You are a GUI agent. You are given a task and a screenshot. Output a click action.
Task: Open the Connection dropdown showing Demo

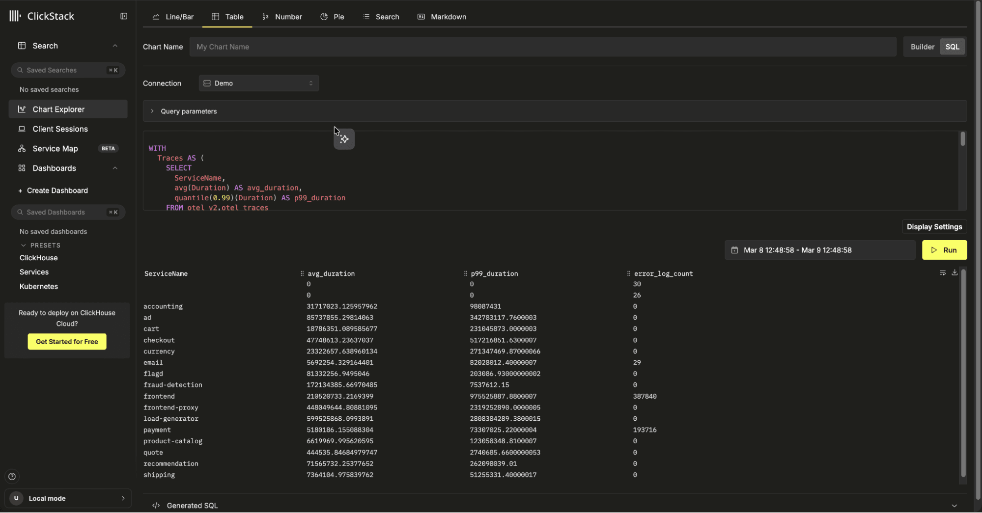coord(258,83)
